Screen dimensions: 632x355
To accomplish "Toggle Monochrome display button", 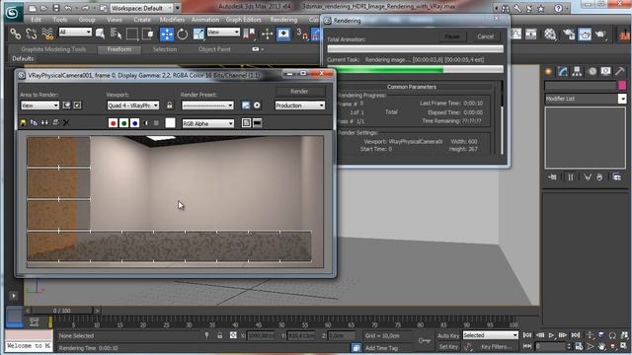I will (x=156, y=123).
